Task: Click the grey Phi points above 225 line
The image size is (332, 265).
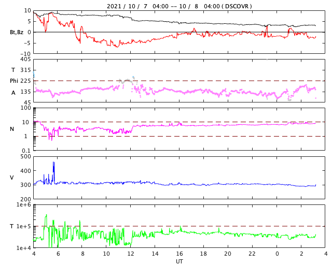Action: tap(127, 81)
